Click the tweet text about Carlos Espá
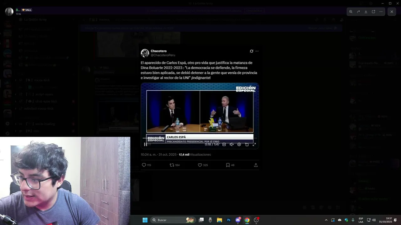The image size is (401, 225). click(199, 70)
